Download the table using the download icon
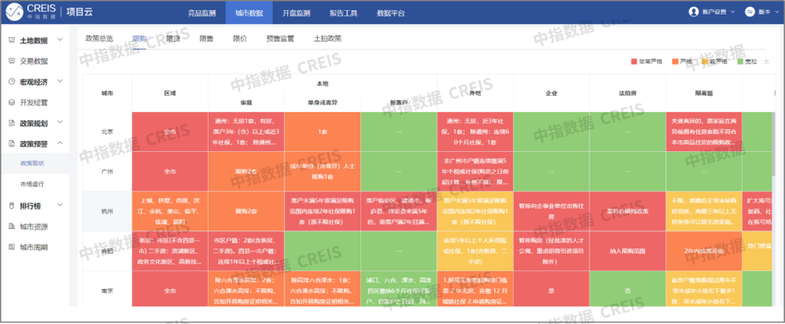785x324 pixels. click(x=766, y=61)
